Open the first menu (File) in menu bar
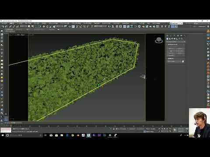Image resolution: width=210 pixels, height=157 pixels. (x=4, y=23)
